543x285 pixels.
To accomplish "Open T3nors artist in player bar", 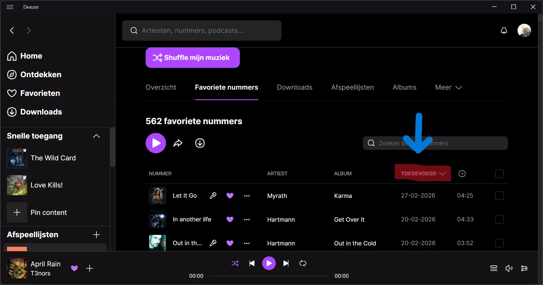I will pos(40,273).
